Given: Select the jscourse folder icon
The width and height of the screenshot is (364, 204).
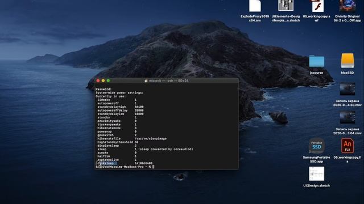Looking at the screenshot, I should click(317, 61).
